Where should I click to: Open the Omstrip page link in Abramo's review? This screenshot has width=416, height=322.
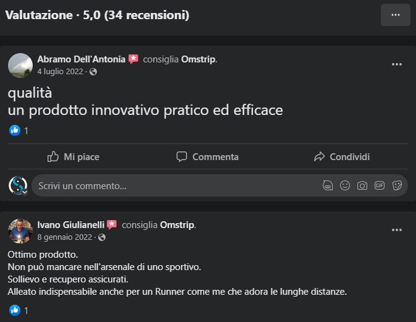click(x=198, y=59)
